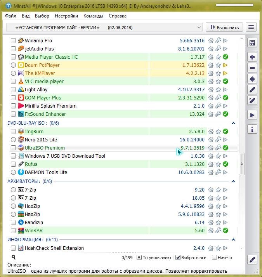Click the info sidebar icon
The image size is (262, 277).
[252, 129]
